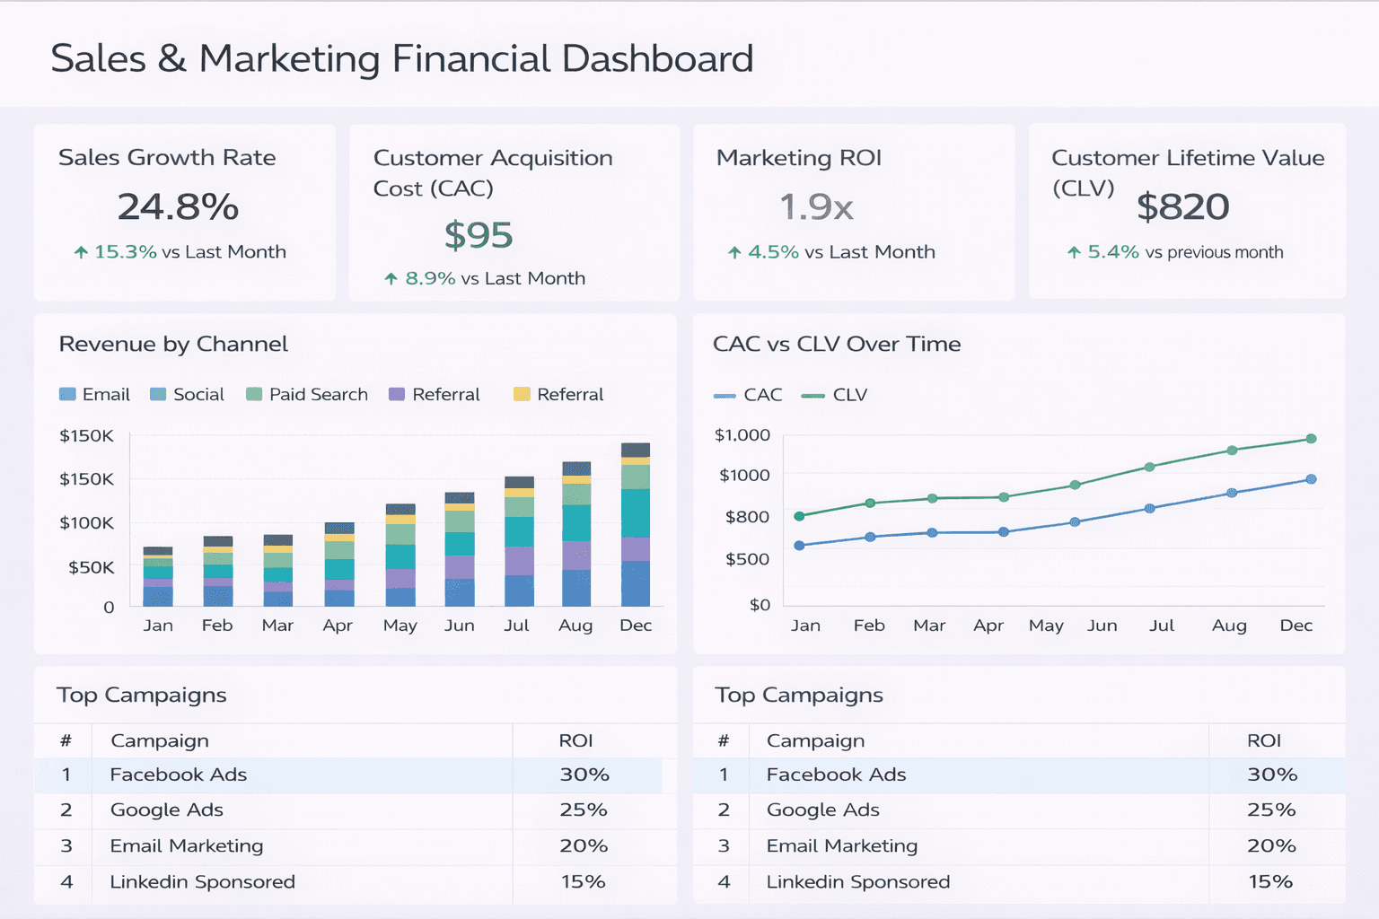Click the Revenue by Channel chart title

[172, 344]
